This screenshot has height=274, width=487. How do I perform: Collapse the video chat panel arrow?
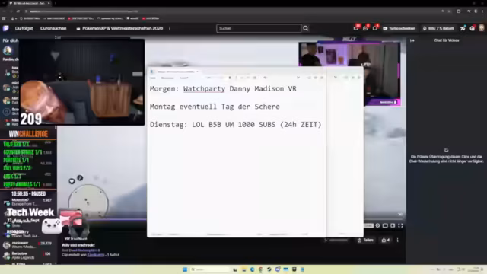(x=412, y=40)
